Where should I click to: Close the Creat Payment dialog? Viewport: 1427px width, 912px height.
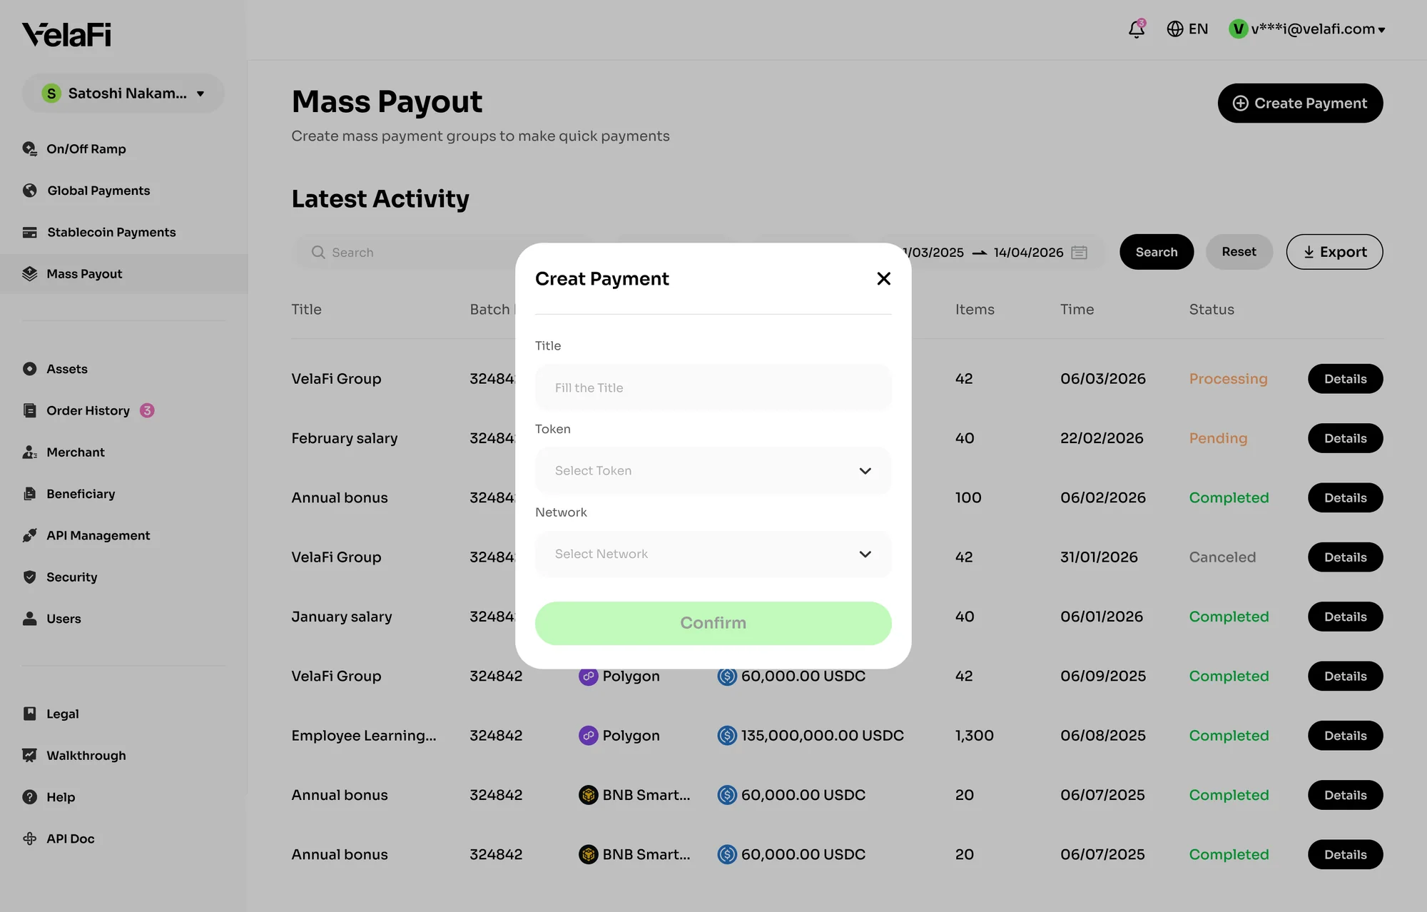pos(883,279)
